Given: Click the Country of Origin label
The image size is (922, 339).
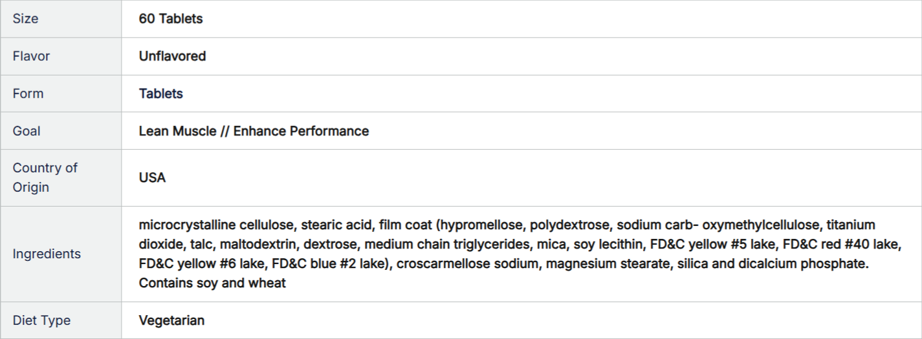Looking at the screenshot, I should point(45,178).
